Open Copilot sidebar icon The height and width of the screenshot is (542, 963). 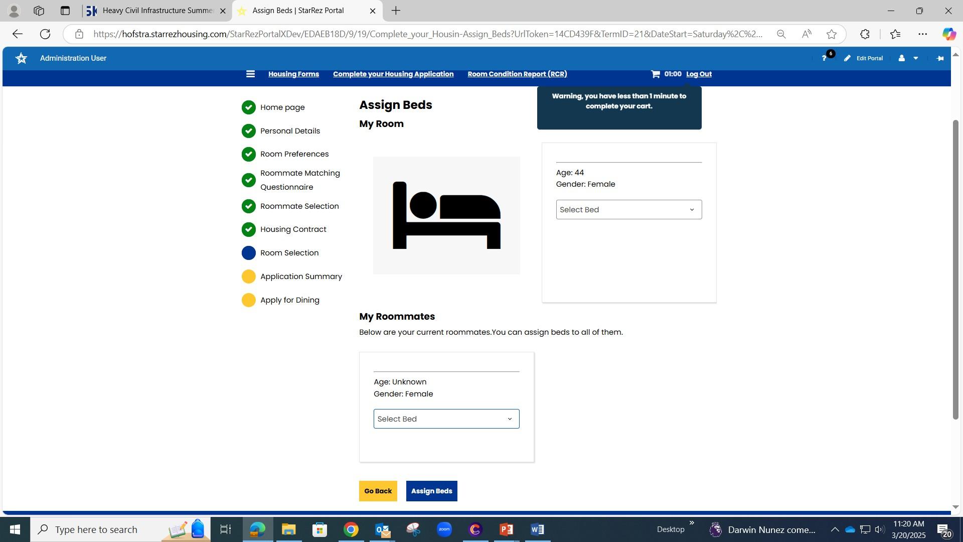pos(948,34)
